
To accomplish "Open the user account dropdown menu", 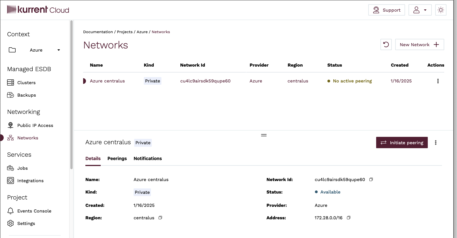I will (x=420, y=10).
